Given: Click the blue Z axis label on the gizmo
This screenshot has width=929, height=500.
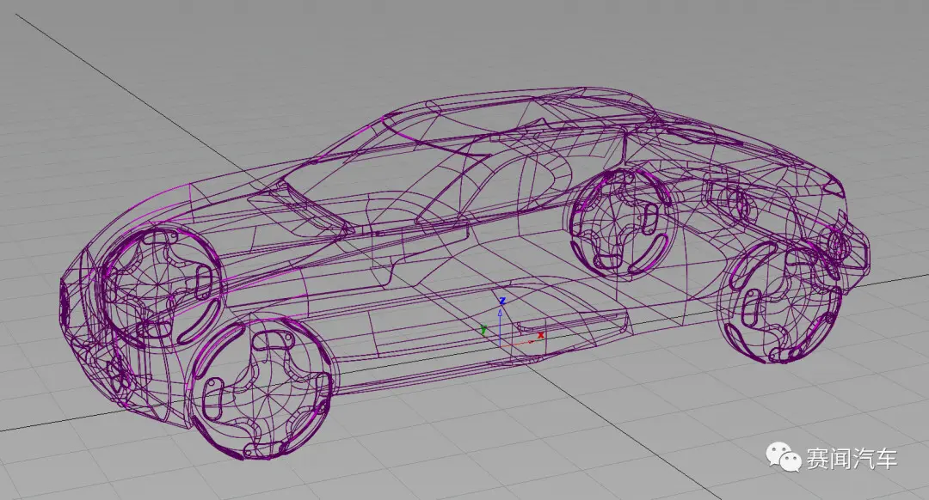Looking at the screenshot, I should click(x=502, y=302).
